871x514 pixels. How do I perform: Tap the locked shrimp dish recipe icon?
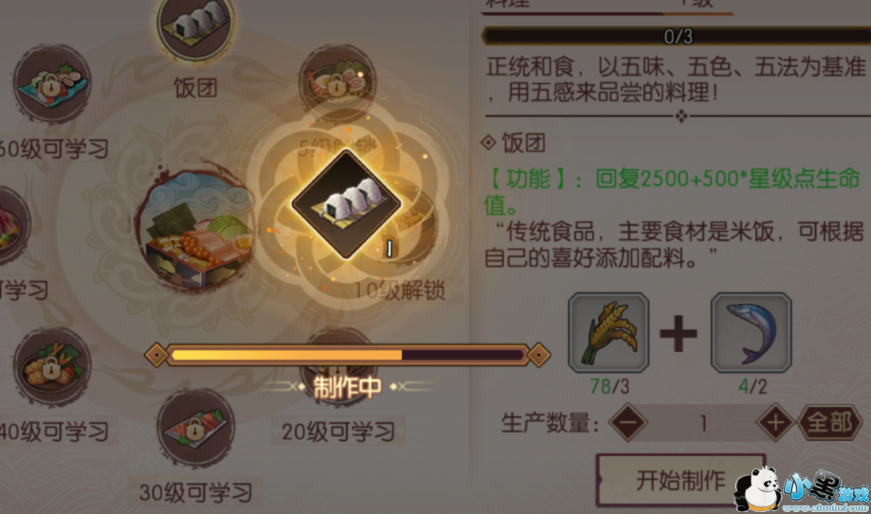pos(338,82)
